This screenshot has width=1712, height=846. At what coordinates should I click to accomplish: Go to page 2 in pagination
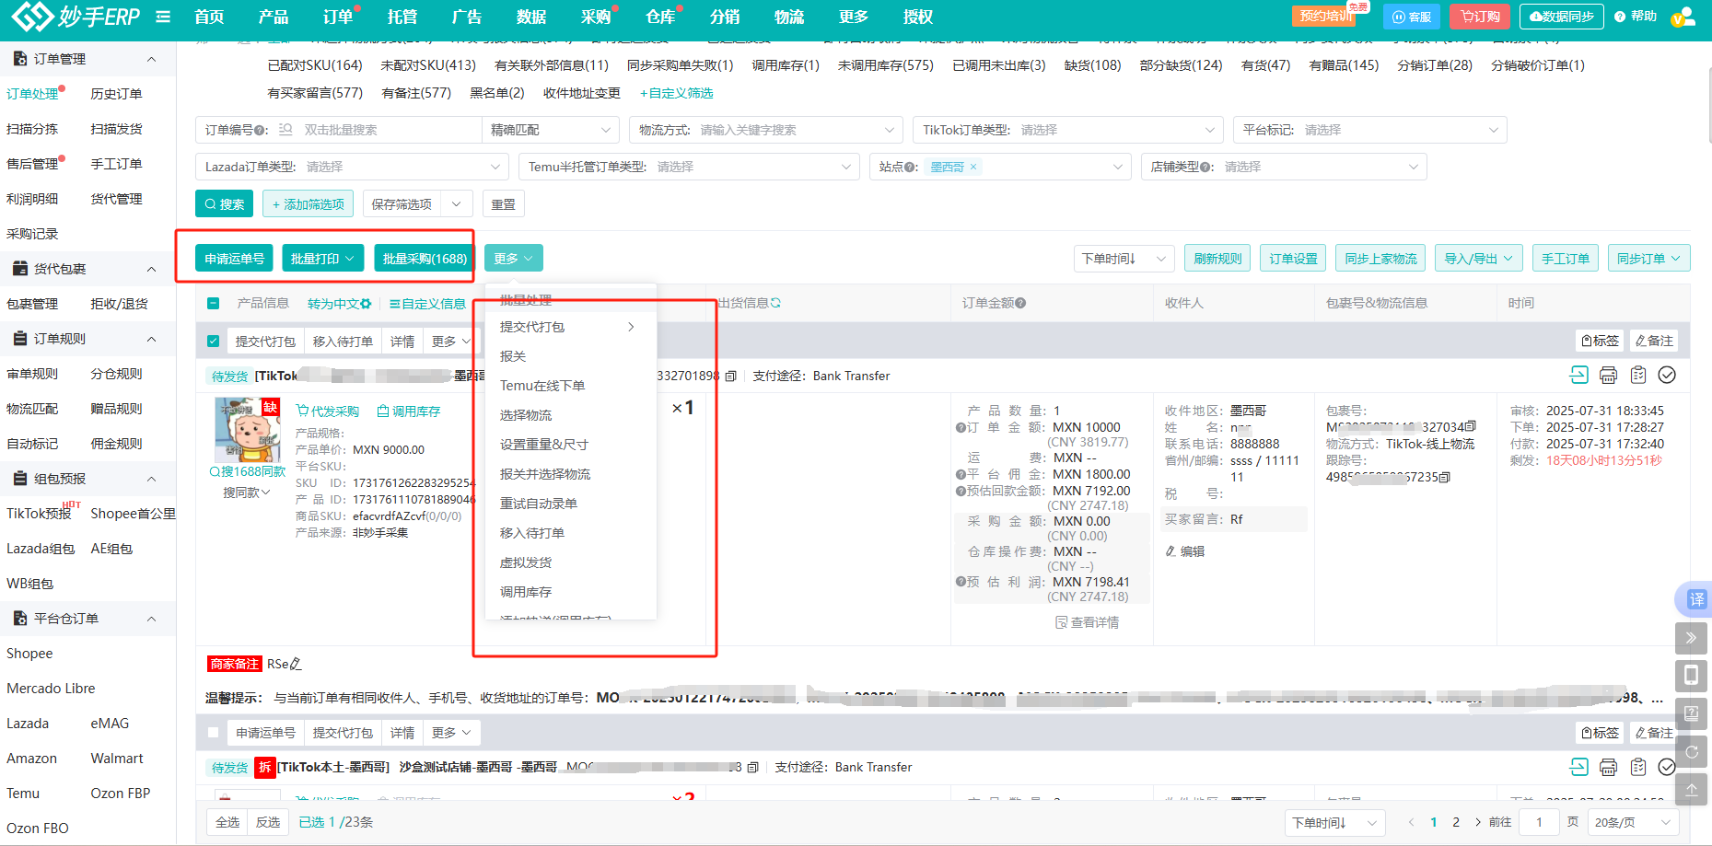[x=1456, y=822]
